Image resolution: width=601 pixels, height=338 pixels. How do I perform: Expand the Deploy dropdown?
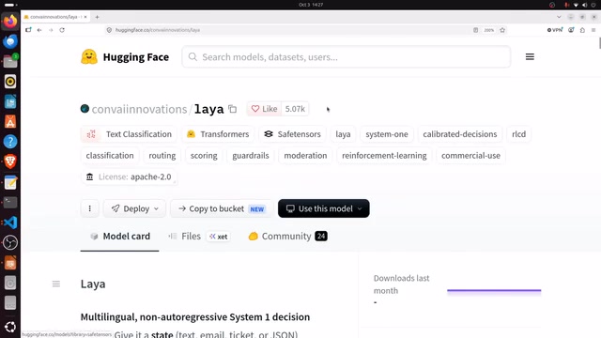[x=134, y=208]
